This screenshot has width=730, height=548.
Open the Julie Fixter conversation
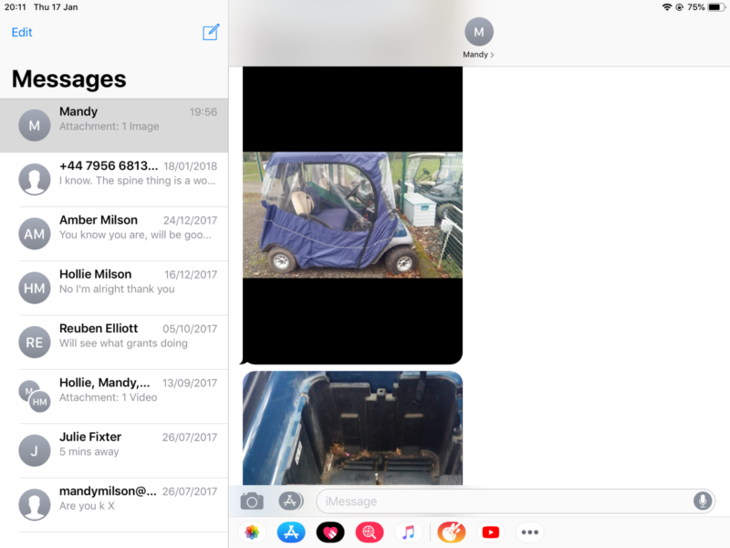(x=114, y=450)
